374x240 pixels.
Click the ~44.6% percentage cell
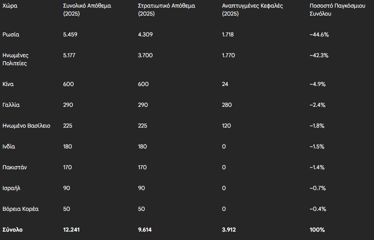tap(319, 34)
